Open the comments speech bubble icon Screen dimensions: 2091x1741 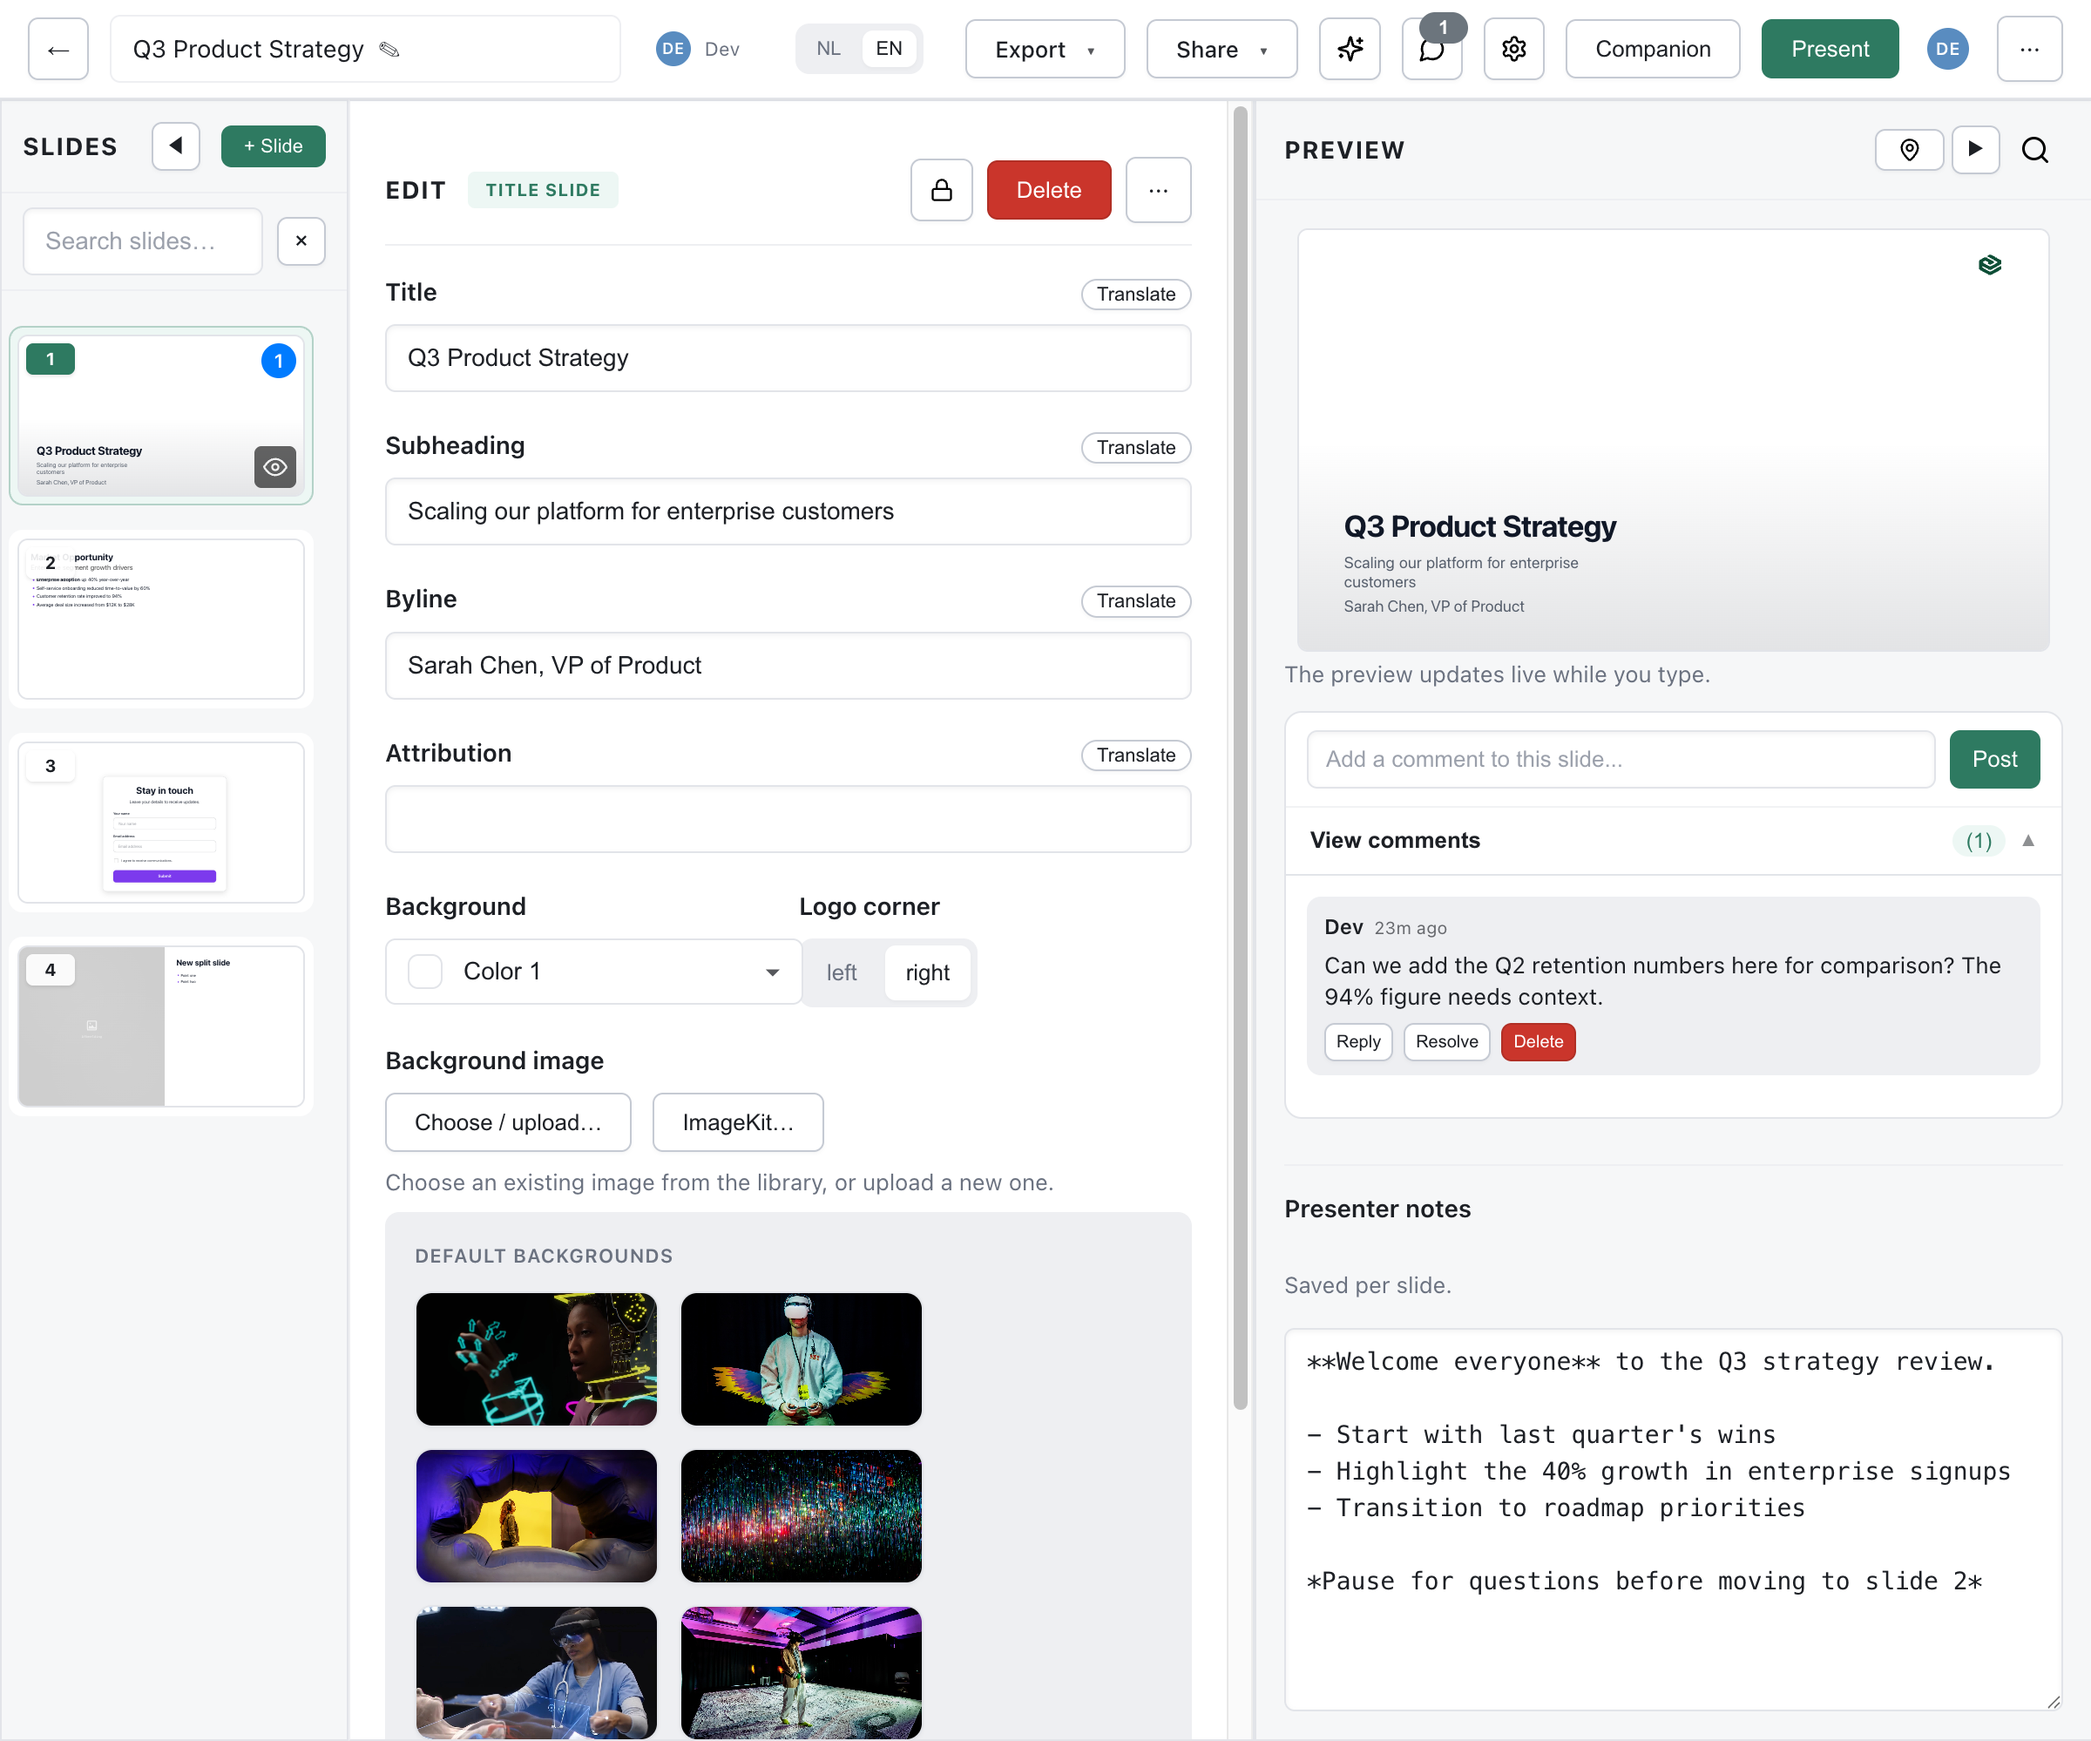[x=1431, y=49]
